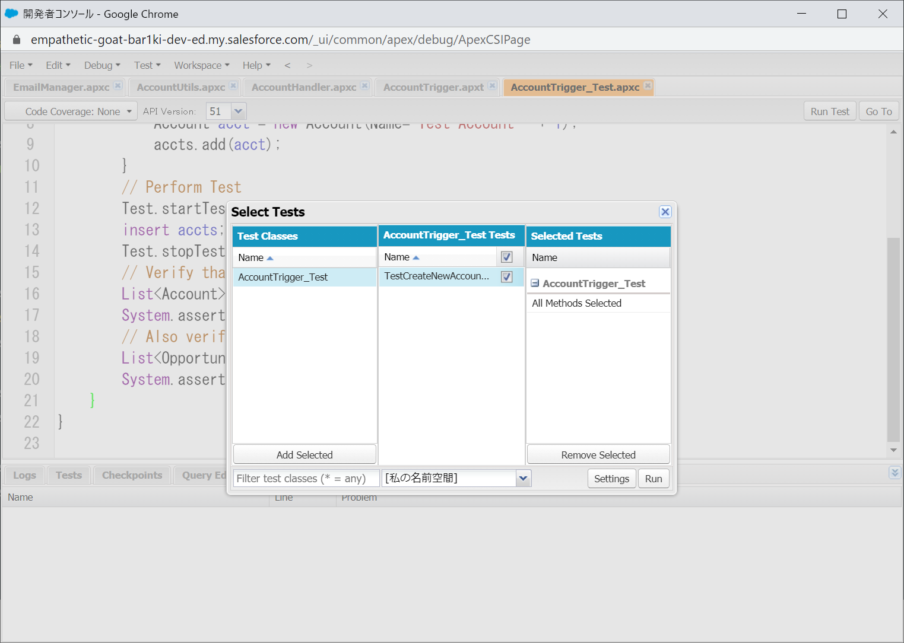Click the editor scroll-up arrow
The height and width of the screenshot is (643, 904).
pos(893,132)
